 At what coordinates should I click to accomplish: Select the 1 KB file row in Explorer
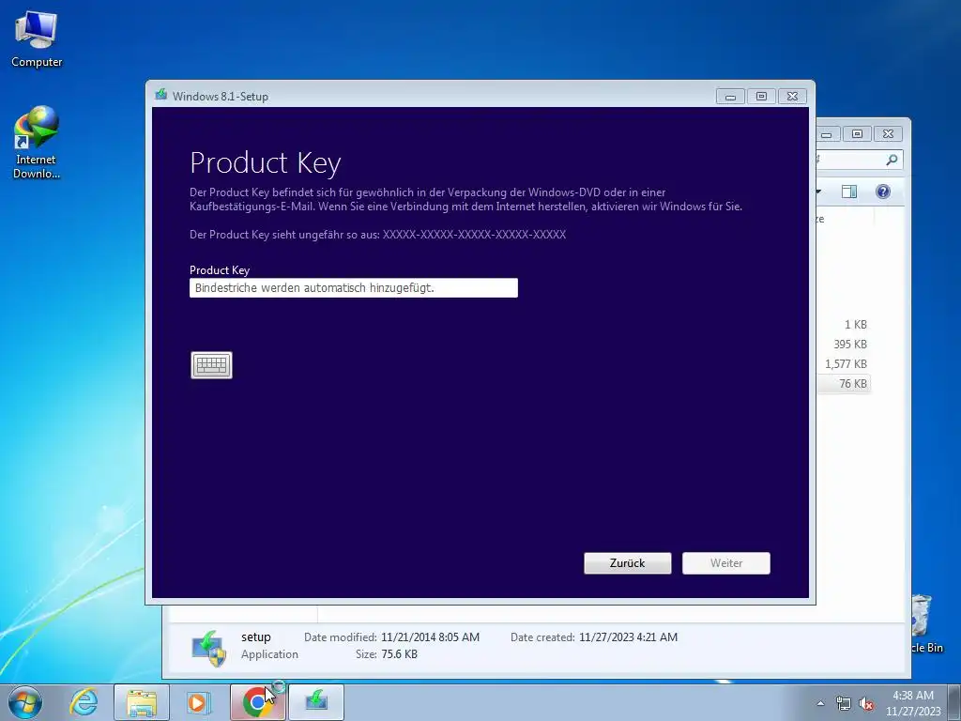pos(844,324)
